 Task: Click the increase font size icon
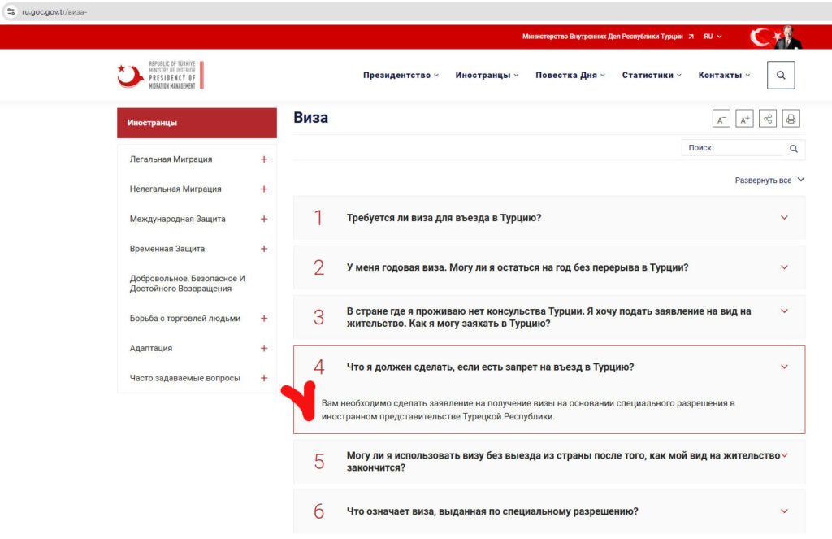744,120
